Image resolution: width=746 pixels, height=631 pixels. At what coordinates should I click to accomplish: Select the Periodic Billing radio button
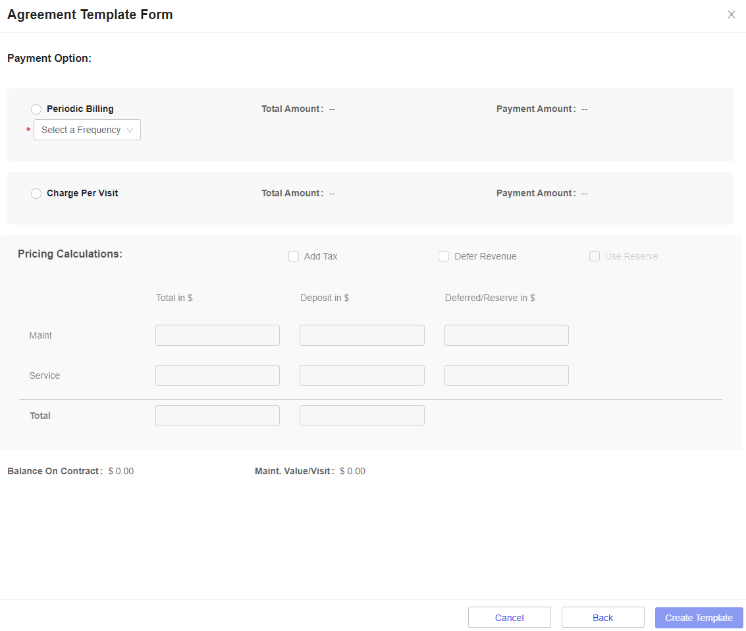(x=36, y=109)
